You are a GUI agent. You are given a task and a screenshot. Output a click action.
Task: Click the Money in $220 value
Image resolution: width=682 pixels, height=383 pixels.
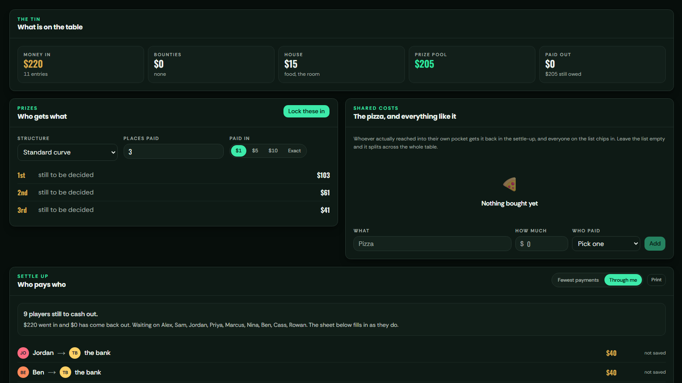(33, 64)
